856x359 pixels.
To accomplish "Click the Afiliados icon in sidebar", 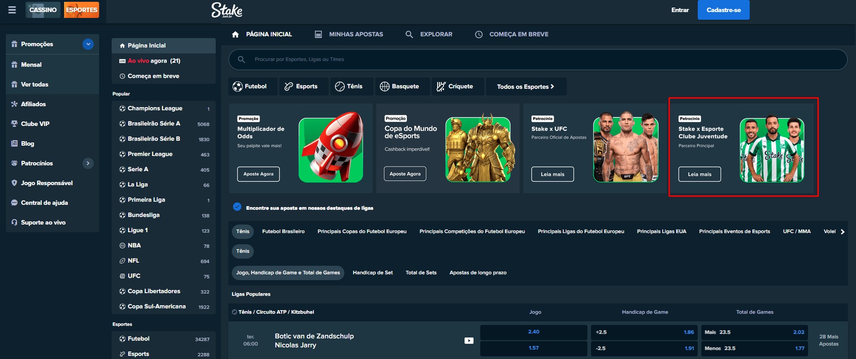I will pyautogui.click(x=14, y=104).
